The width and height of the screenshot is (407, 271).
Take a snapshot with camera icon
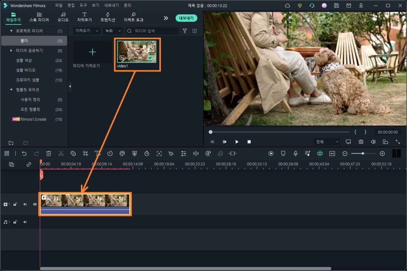point(361,142)
